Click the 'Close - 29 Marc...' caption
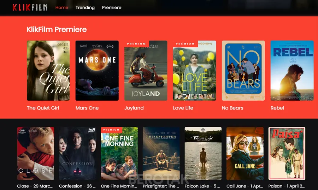318x190 pixels. [35, 186]
